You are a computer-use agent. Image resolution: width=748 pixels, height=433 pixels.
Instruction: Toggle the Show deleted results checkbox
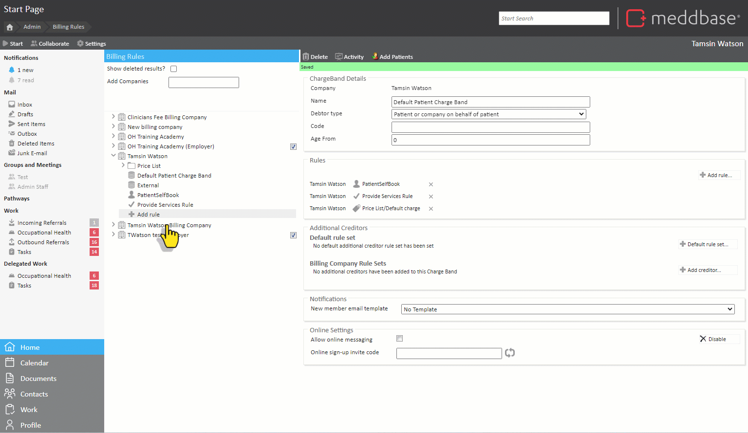point(174,69)
